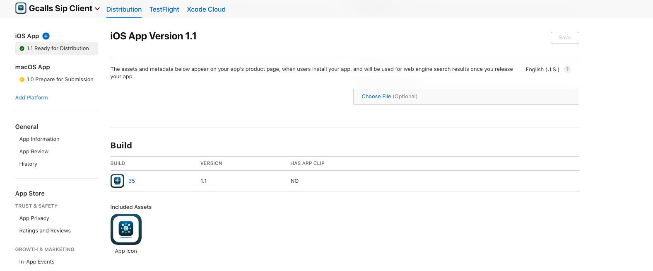The image size is (653, 271).
Task: Open the Gcalls Sip Client app dropdown
Action: (x=97, y=9)
